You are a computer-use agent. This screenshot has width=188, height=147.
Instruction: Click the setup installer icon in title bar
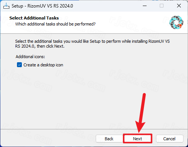(x=6, y=6)
